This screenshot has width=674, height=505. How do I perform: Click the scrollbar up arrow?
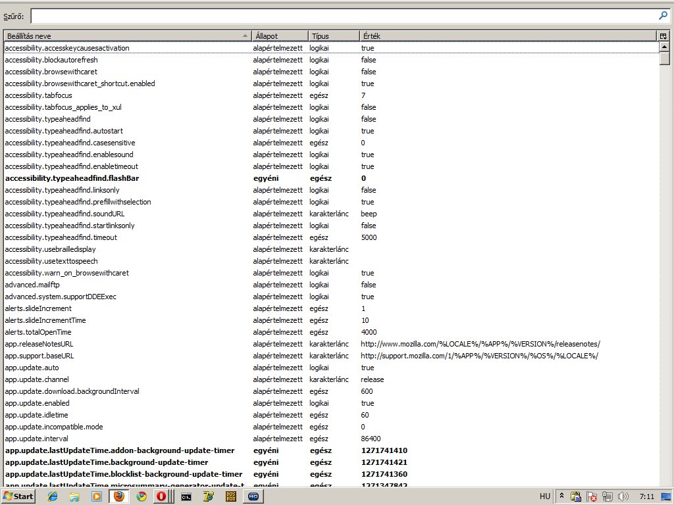[664, 47]
